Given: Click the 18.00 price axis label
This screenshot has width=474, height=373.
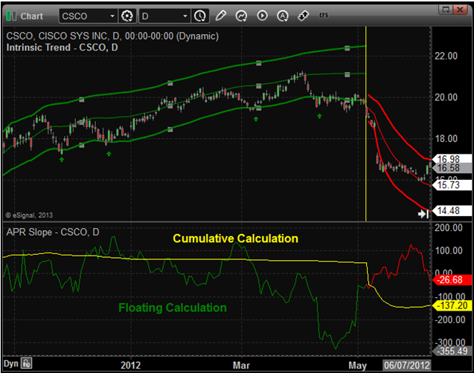Looking at the screenshot, I should click(446, 139).
